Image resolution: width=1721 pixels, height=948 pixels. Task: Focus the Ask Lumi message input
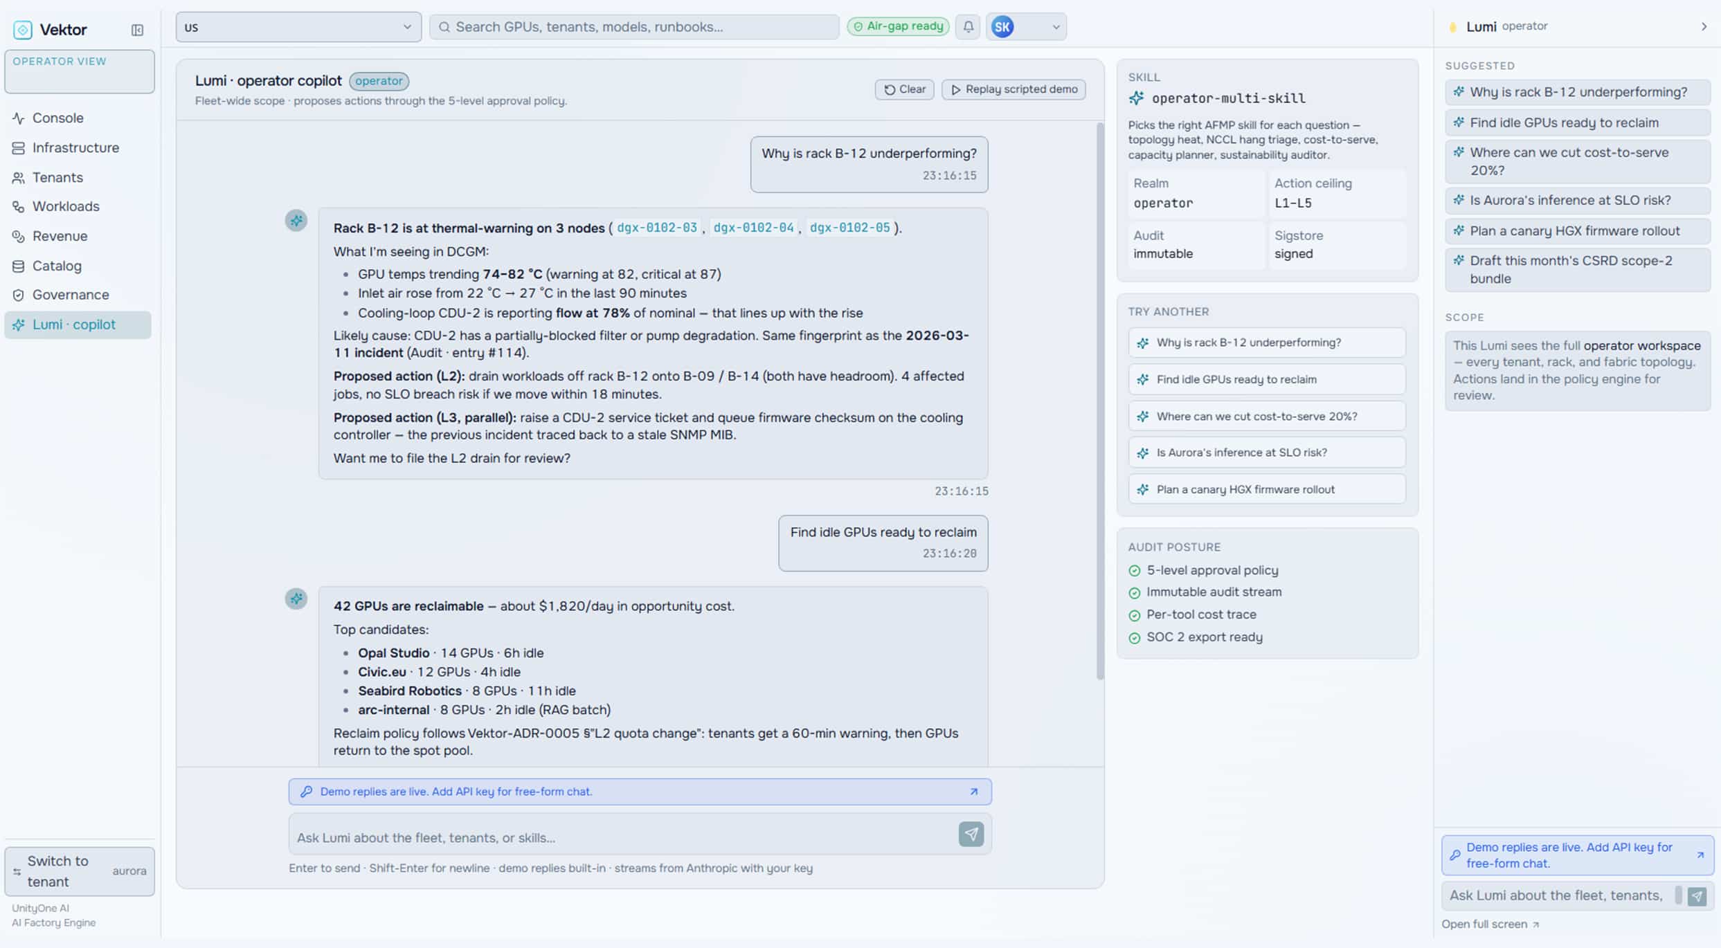622,837
